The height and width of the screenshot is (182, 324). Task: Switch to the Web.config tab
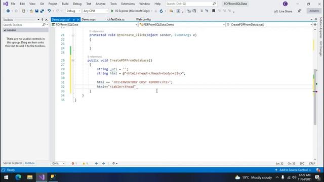coord(143,19)
